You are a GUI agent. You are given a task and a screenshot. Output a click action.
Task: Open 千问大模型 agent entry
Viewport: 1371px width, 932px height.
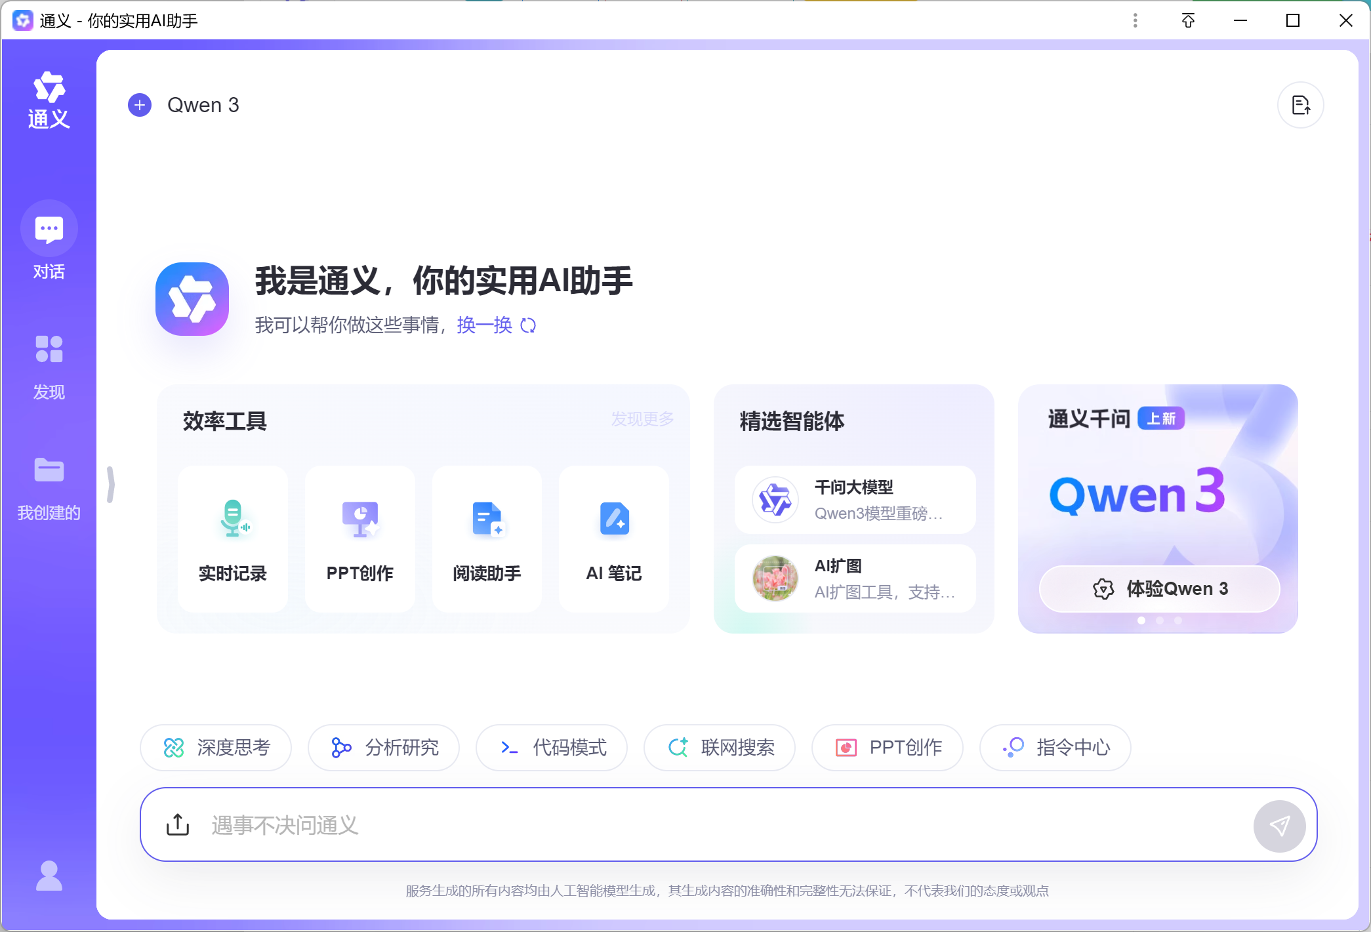855,500
